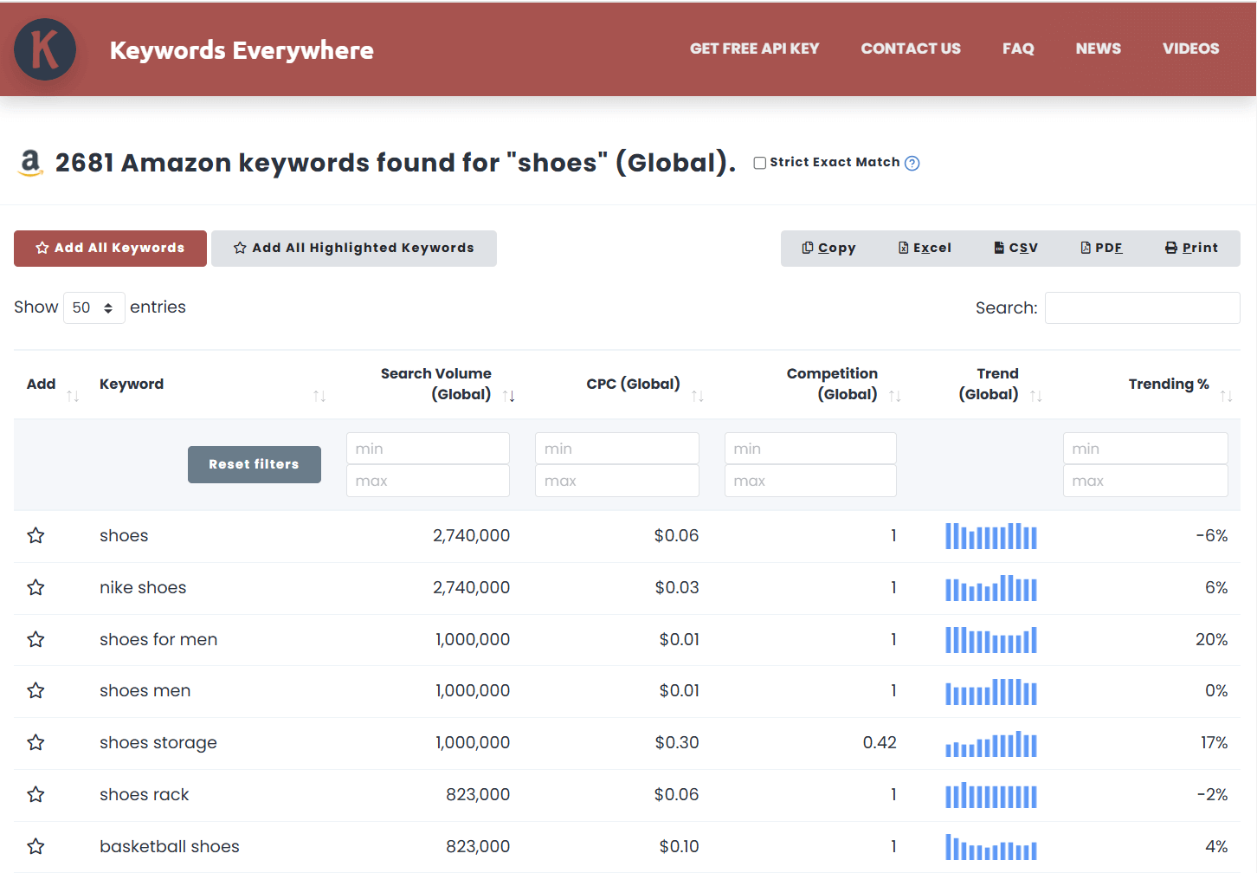
Task: View trend chart for 'nike shoes' row
Action: 991,588
